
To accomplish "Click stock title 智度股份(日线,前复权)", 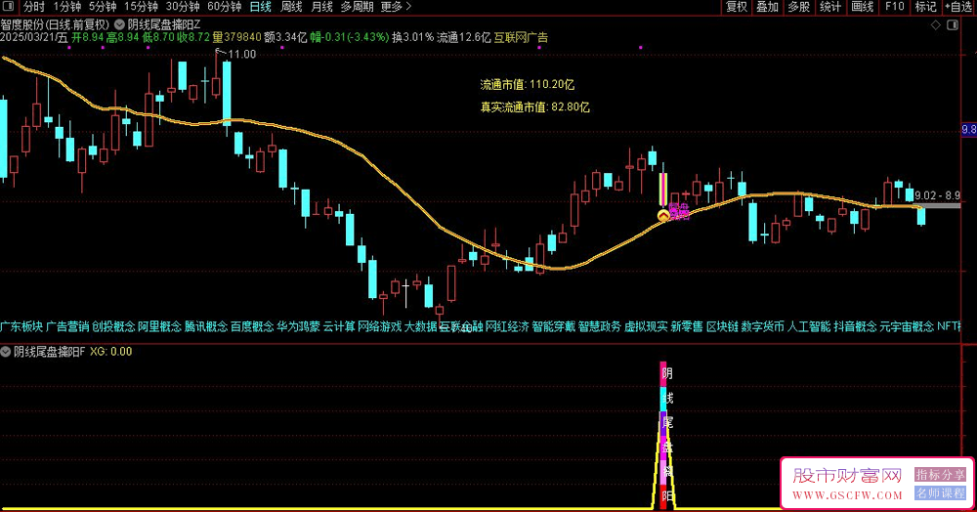I will point(56,24).
